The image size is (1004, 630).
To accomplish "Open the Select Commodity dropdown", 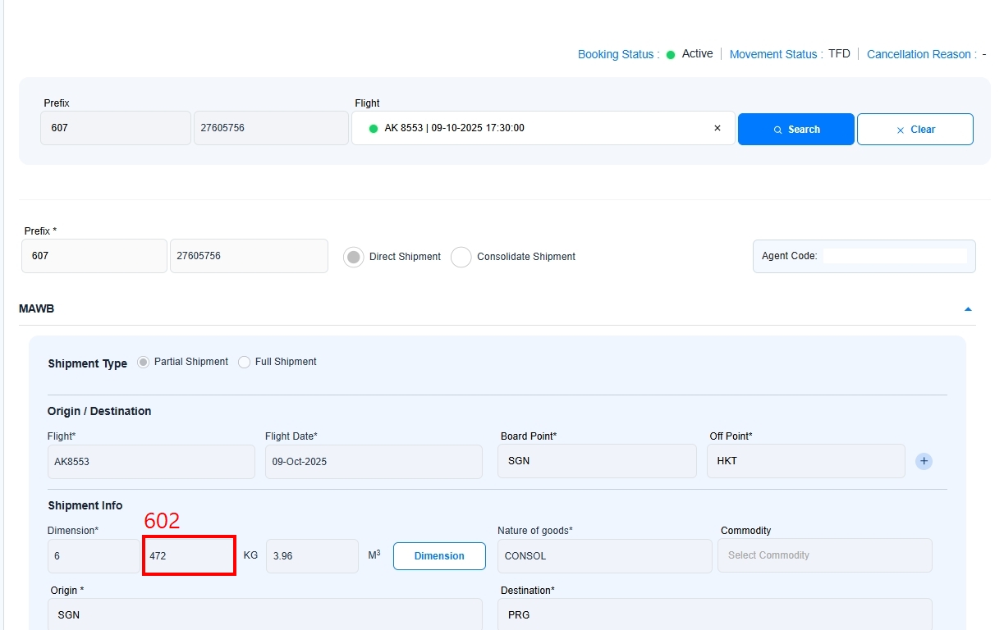I will click(x=824, y=555).
